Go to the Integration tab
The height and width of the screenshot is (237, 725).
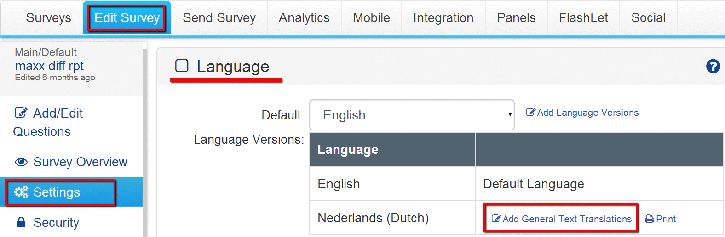[x=443, y=18]
